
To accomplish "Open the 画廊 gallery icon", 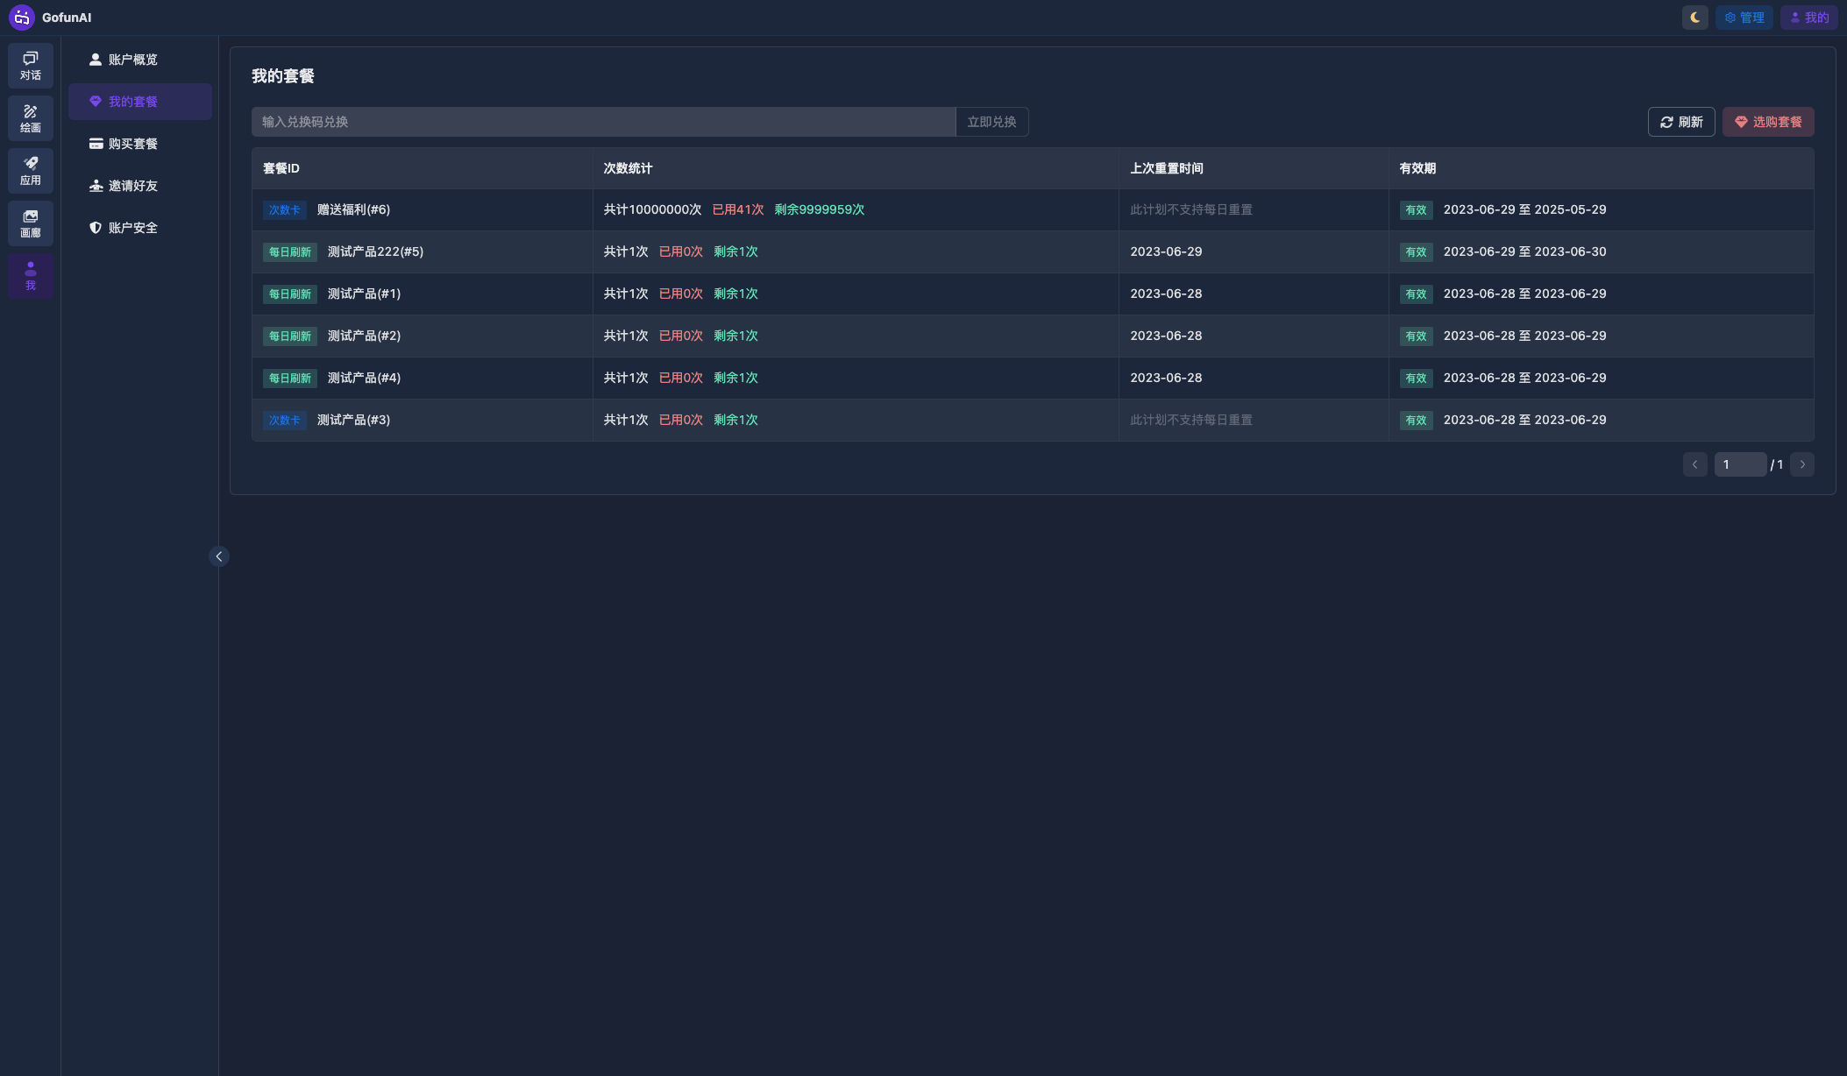I will (31, 223).
